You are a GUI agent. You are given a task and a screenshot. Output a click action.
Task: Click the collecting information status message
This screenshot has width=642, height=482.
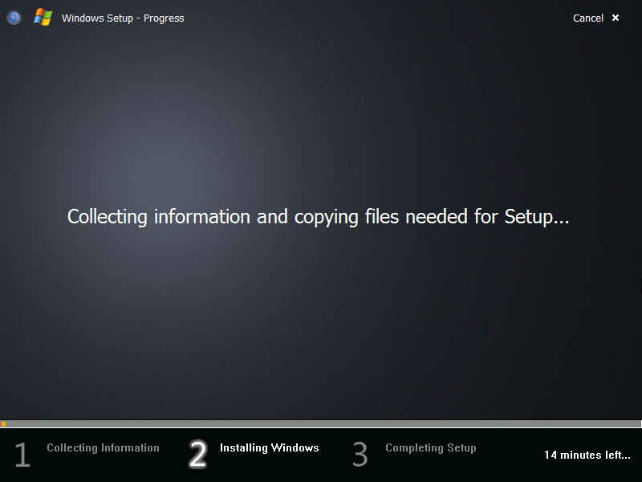pyautogui.click(x=318, y=217)
